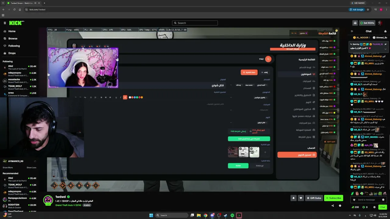The width and height of the screenshot is (390, 219).
Task: Click Show More in sidebar
Action: 8,168
